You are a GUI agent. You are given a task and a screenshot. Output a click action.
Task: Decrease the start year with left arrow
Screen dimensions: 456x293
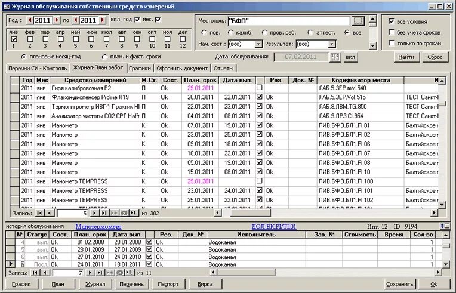[x=30, y=20]
